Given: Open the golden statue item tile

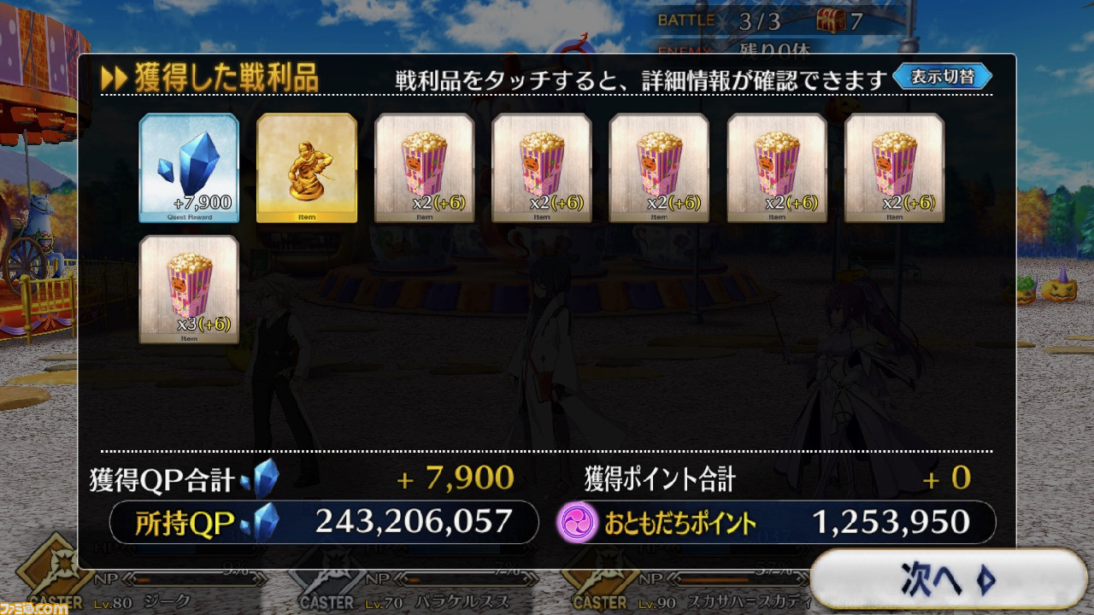Looking at the screenshot, I should 307,167.
